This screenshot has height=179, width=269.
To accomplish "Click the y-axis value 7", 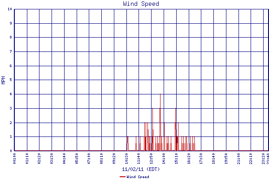I will coord(11,51).
